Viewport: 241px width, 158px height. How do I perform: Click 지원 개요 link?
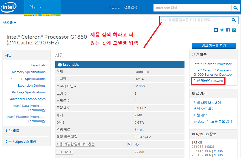pyautogui.click(x=200, y=115)
